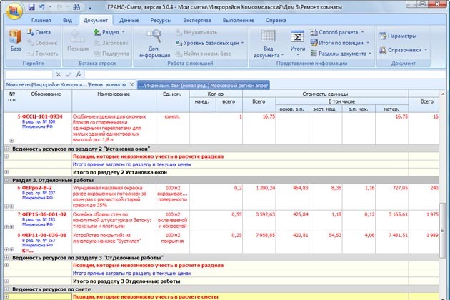Expand Ведомость ресурсов по смете
The image size is (450, 300).
tap(6, 289)
